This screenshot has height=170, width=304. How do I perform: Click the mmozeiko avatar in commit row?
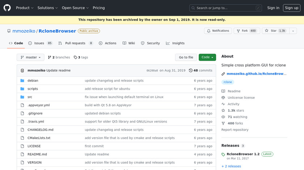pyautogui.click(x=22, y=71)
